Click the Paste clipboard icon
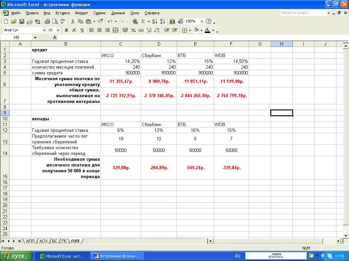The width and height of the screenshot is (349, 261). [x=89, y=21]
